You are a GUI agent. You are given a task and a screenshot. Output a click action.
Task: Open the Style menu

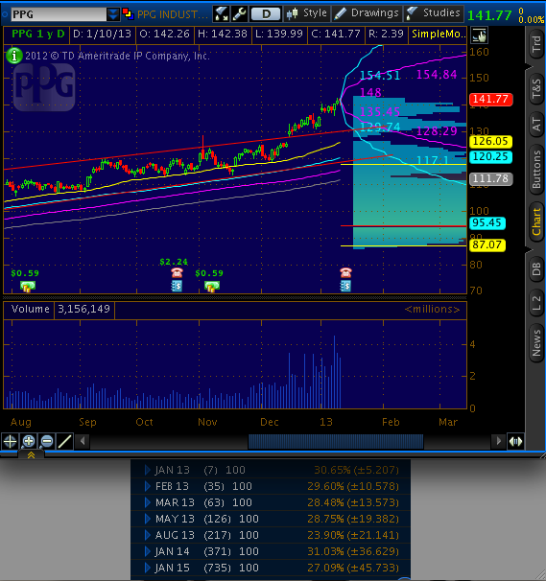pos(307,13)
